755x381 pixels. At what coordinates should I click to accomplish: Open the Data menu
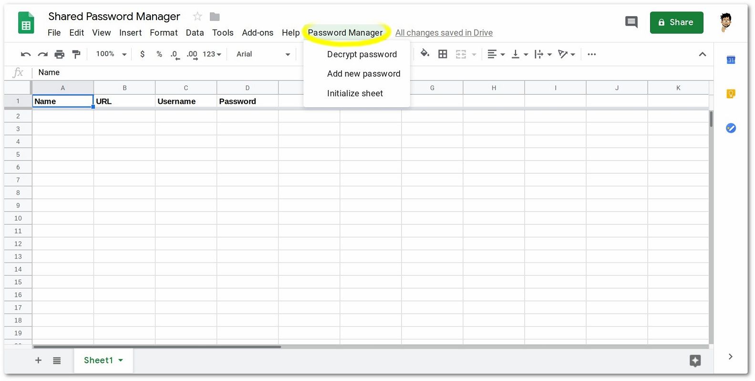click(195, 33)
